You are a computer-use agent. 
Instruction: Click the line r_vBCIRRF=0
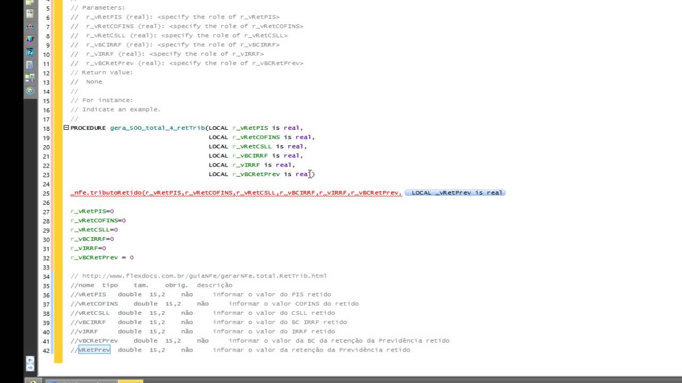[92, 239]
